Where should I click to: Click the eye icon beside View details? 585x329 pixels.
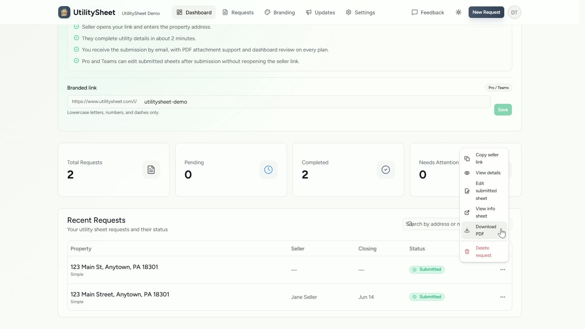(x=467, y=173)
